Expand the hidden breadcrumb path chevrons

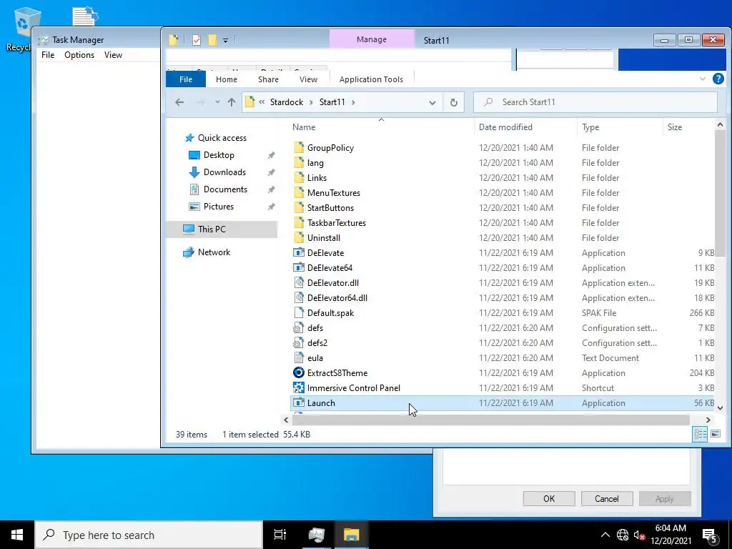point(262,102)
